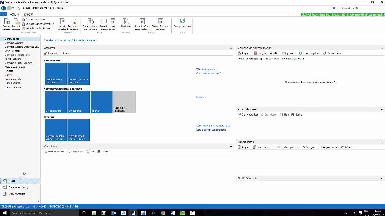Open the Comenzi vânzări - Deschise tile
Viewport: 385px width, 216px height.
pos(79,74)
